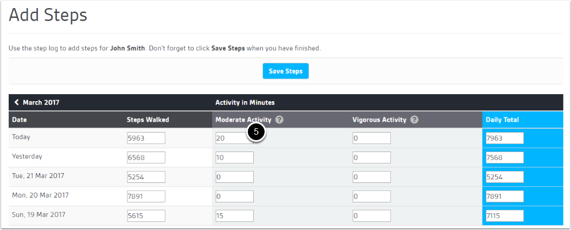Select Yesterday's Steps Walked input
This screenshot has height=230, width=571.
pyautogui.click(x=146, y=157)
